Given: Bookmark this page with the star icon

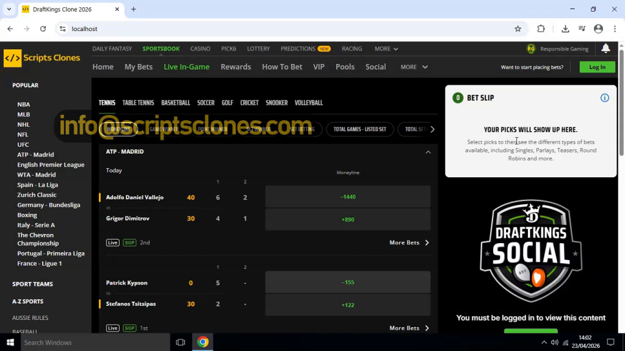Looking at the screenshot, I should tap(518, 29).
